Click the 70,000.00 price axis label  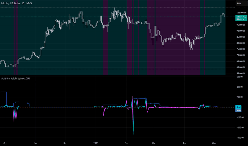241,55
